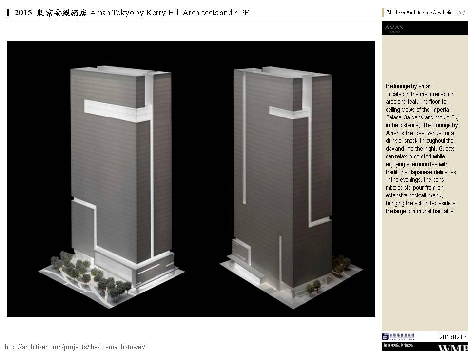The height and width of the screenshot is (351, 468).
Task: Click the trees beside the right tower base
Action: pos(340,263)
